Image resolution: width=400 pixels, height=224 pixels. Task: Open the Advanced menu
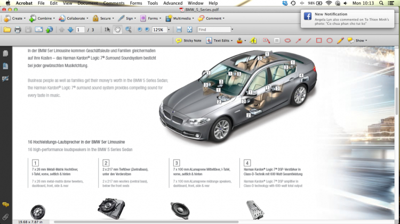click(173, 3)
